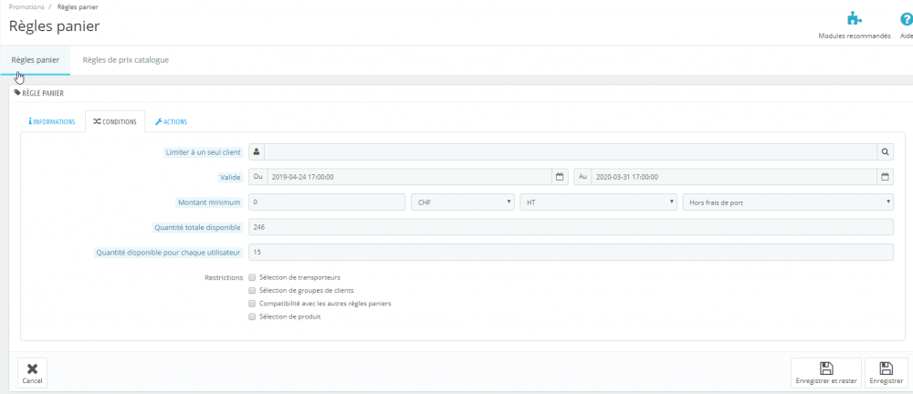Click the user icon beside the client field
The height and width of the screenshot is (394, 913).
coord(257,152)
